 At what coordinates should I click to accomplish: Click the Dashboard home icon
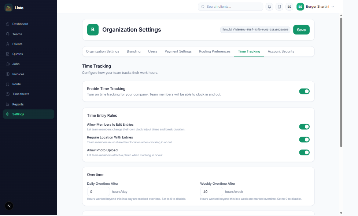(8, 24)
